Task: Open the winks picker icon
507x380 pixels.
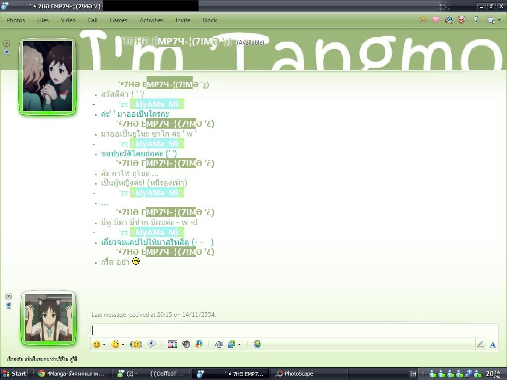Action: point(115,344)
